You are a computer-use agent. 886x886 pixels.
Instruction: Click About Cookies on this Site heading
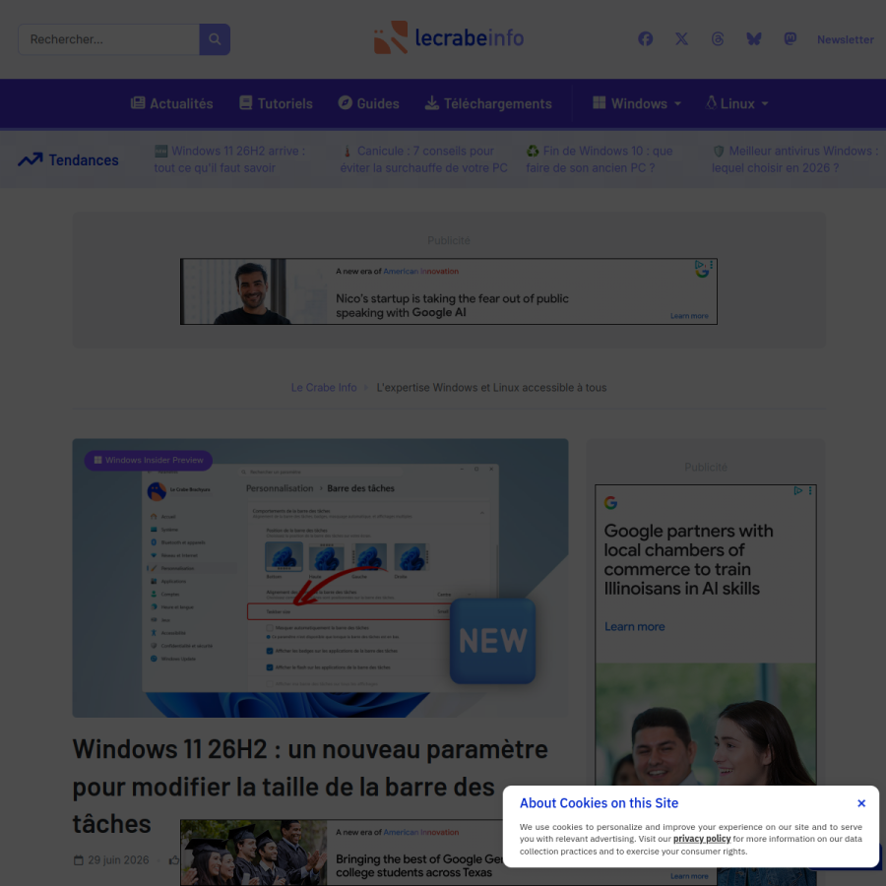pos(599,803)
